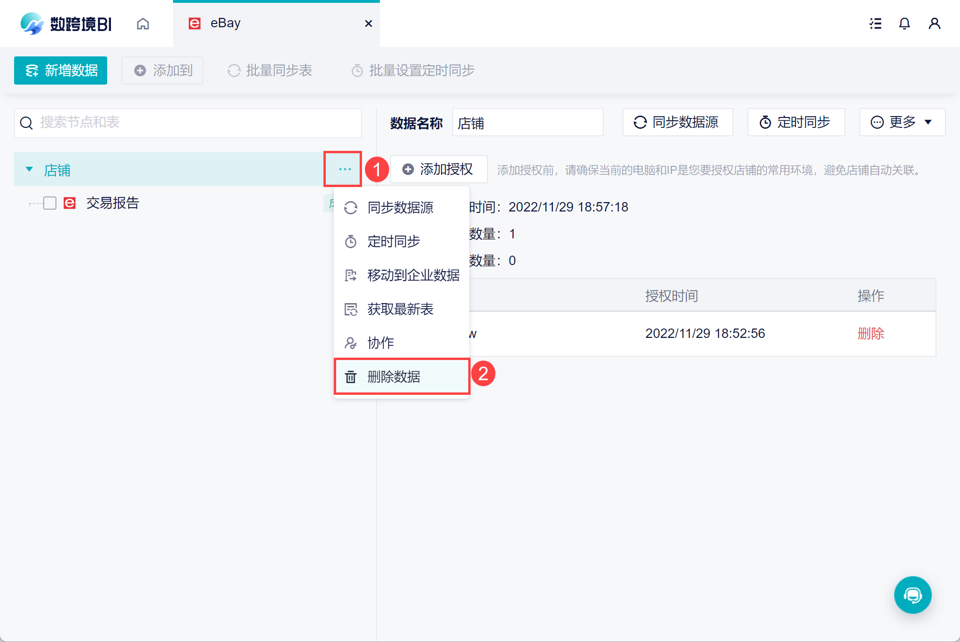The height and width of the screenshot is (642, 960).
Task: Collapse the 店铺 tree node
Action: coord(29,169)
